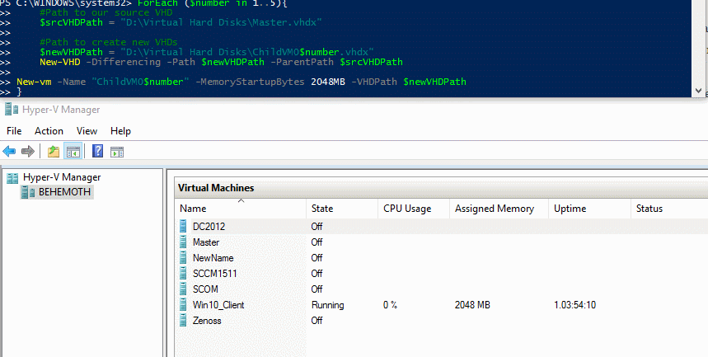Image resolution: width=708 pixels, height=357 pixels.
Task: Select the Zenoss virtual machine row
Action: 207,321
